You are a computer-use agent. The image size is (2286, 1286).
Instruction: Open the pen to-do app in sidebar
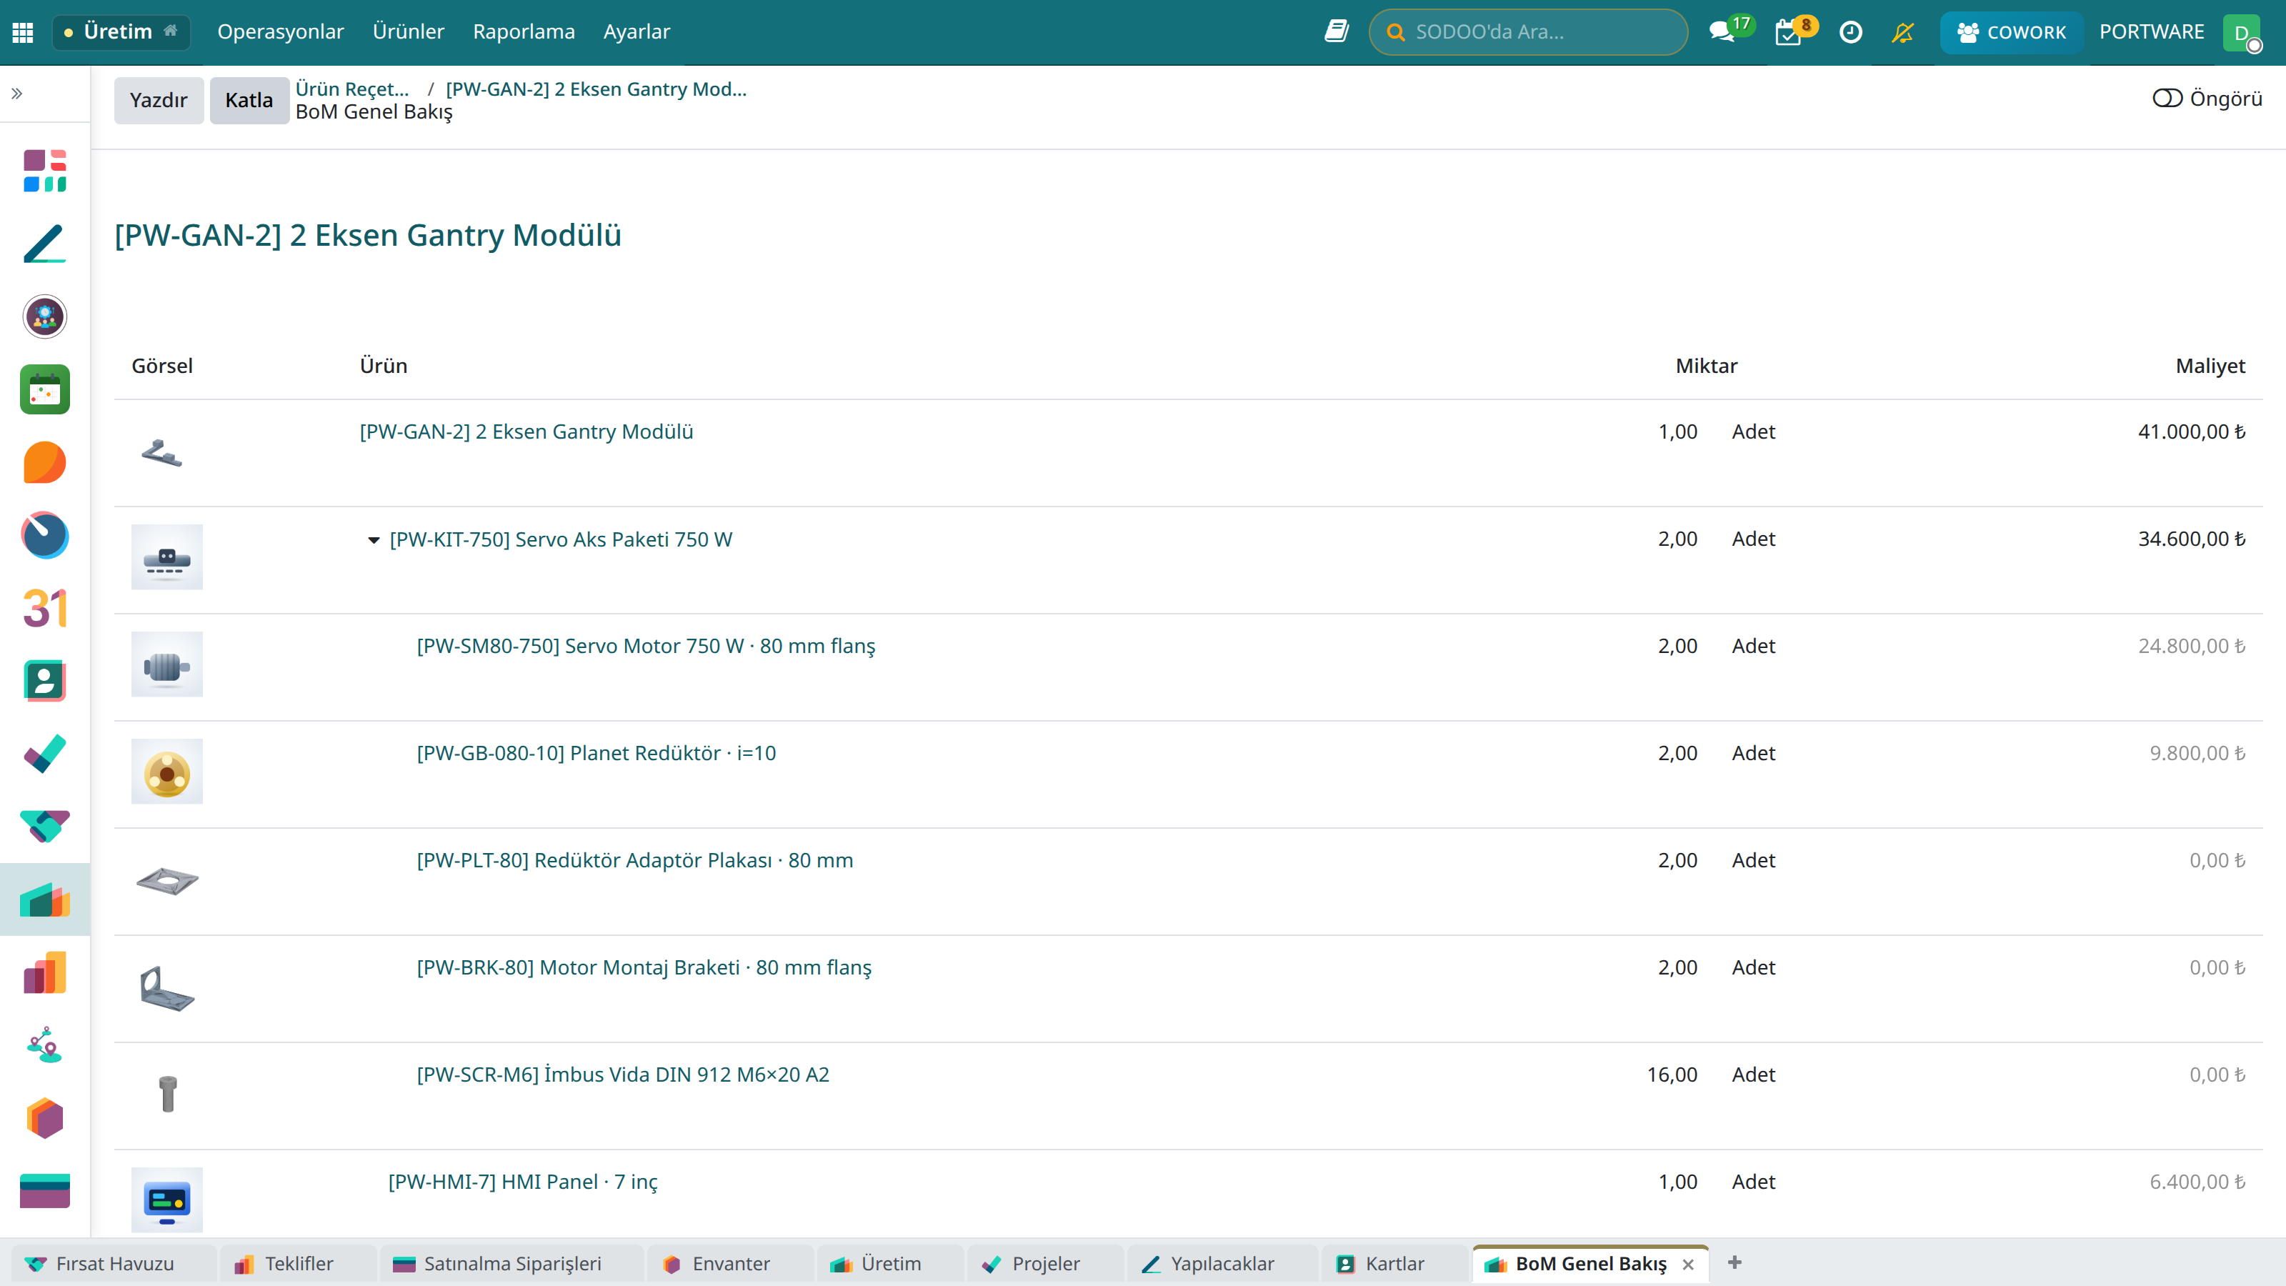[44, 243]
